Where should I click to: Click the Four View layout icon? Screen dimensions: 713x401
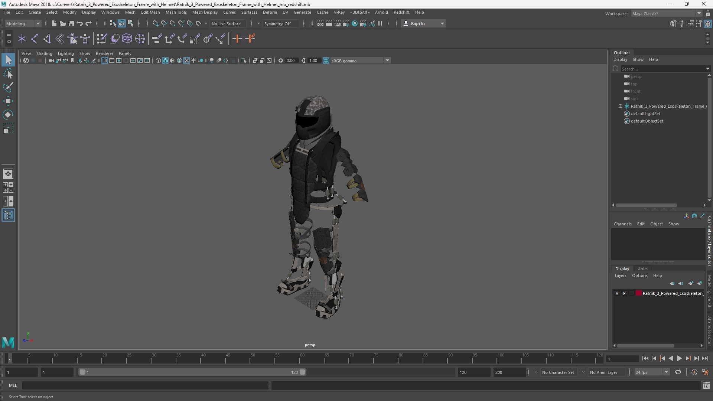8,188
